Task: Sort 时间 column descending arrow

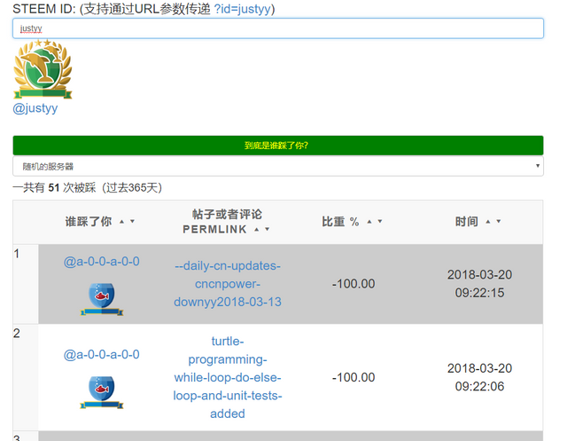Action: pyautogui.click(x=499, y=221)
